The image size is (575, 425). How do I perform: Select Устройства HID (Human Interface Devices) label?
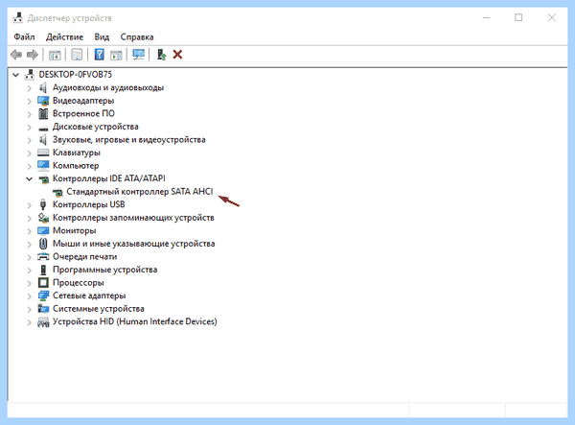click(134, 321)
